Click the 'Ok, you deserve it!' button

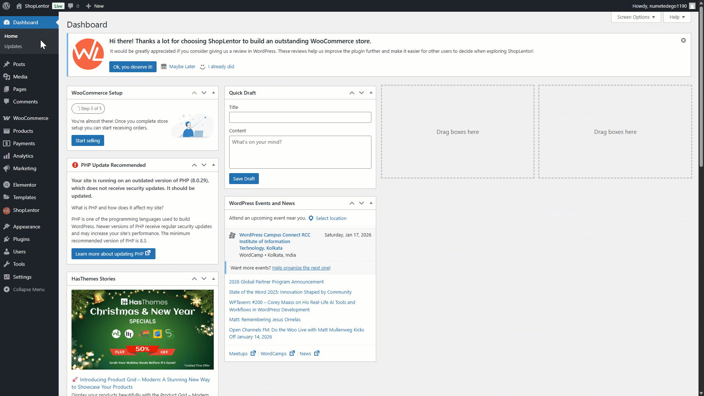click(133, 67)
